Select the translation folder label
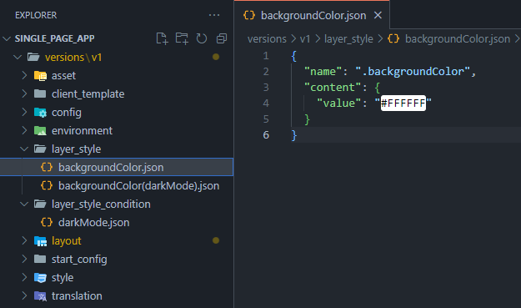521x308 pixels. [x=77, y=295]
